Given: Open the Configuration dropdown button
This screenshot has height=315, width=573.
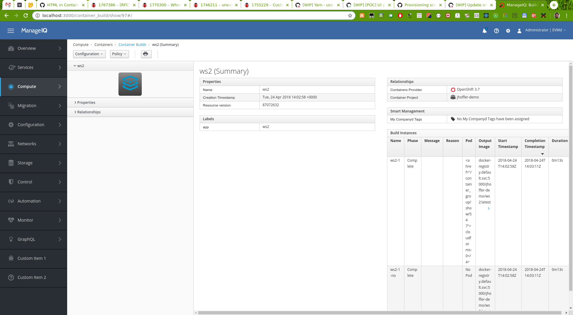Looking at the screenshot, I should click(x=89, y=54).
